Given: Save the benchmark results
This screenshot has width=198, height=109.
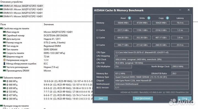Looking at the screenshot, I should [101, 98].
